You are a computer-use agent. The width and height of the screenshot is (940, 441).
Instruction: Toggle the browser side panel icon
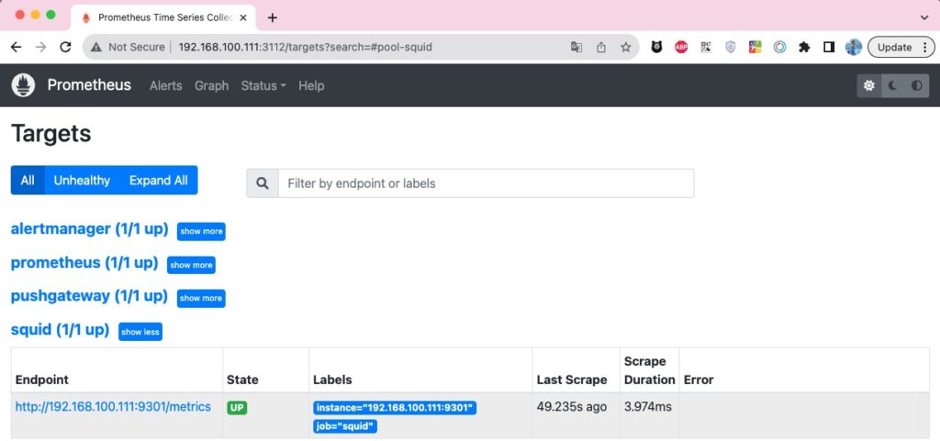tap(829, 48)
